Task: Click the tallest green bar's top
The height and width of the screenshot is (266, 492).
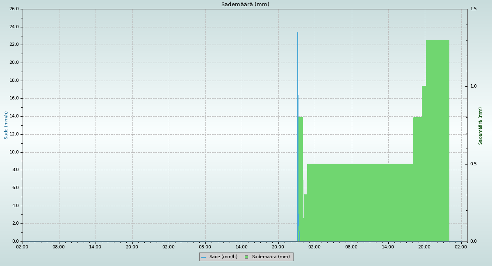Action: click(x=437, y=40)
